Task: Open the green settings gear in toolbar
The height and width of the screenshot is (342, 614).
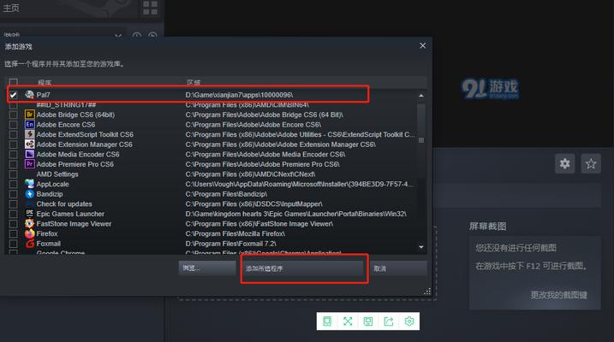Action: (409, 321)
